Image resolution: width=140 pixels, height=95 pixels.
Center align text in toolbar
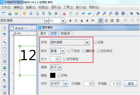tap(106, 21)
